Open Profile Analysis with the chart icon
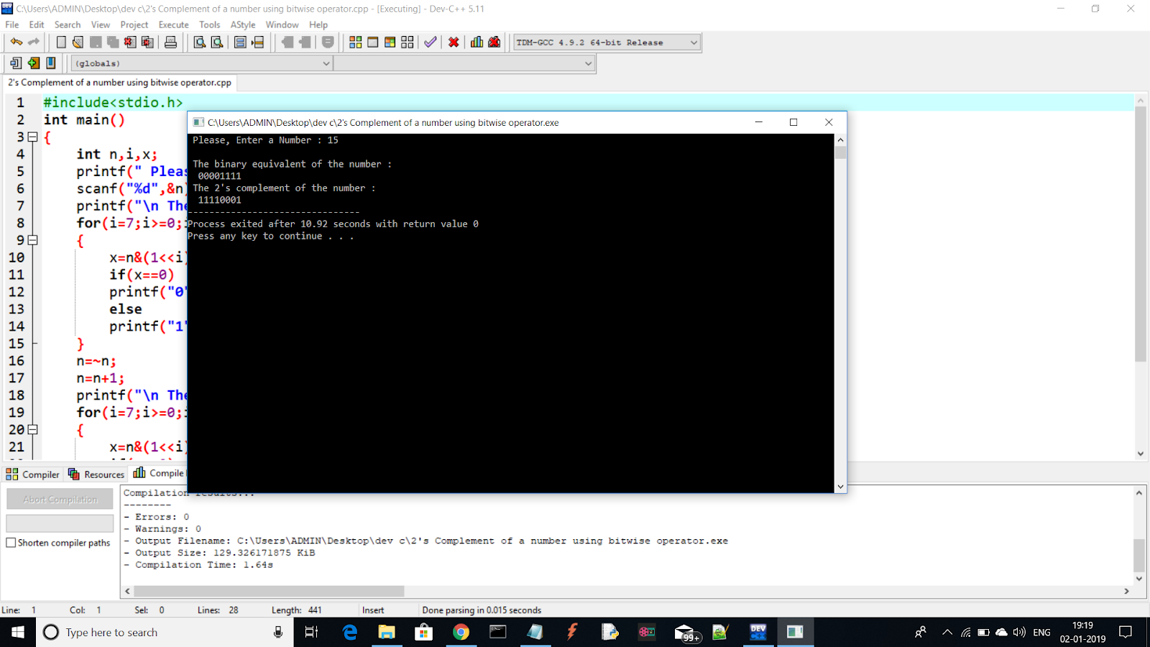This screenshot has width=1150, height=647. [477, 42]
